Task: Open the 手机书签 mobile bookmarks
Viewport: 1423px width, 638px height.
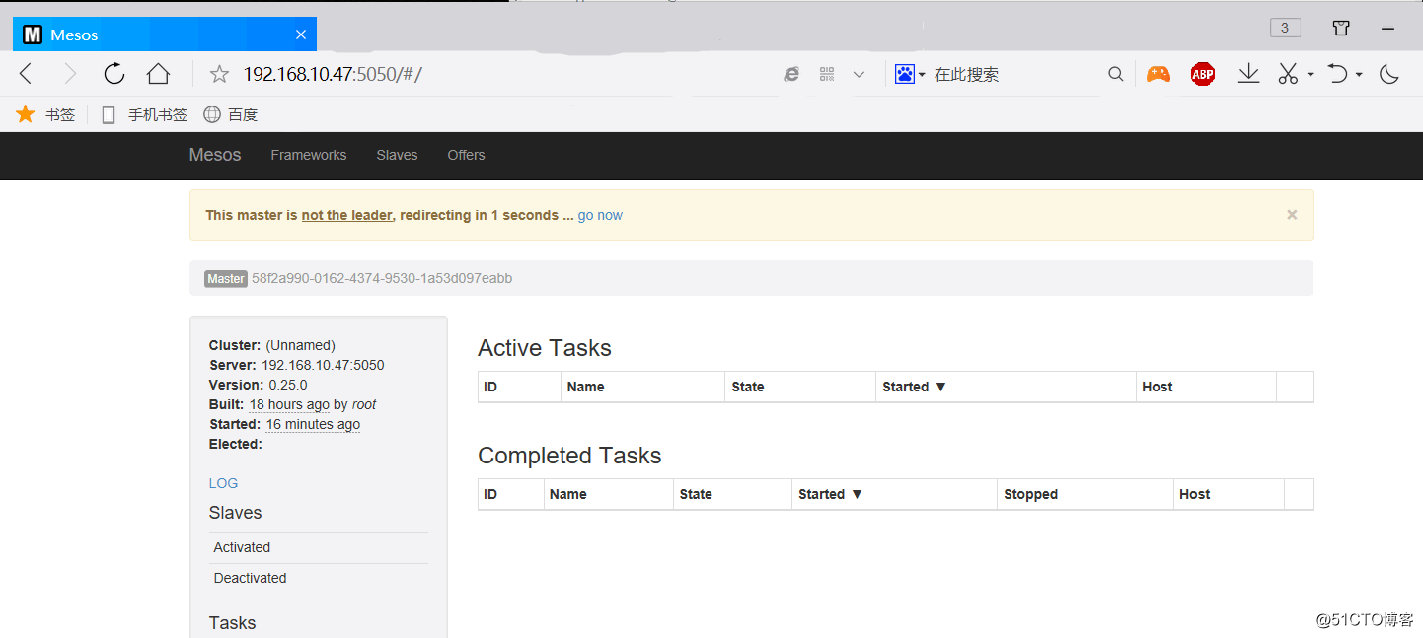Action: (144, 114)
